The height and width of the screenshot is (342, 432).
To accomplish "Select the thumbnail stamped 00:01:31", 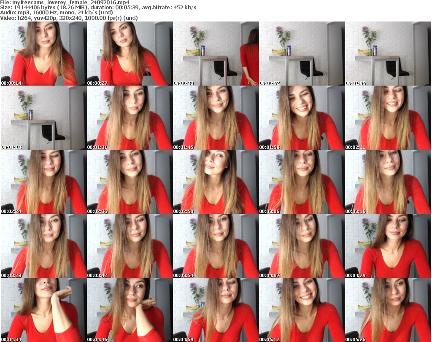I will pyautogui.click(x=130, y=118).
